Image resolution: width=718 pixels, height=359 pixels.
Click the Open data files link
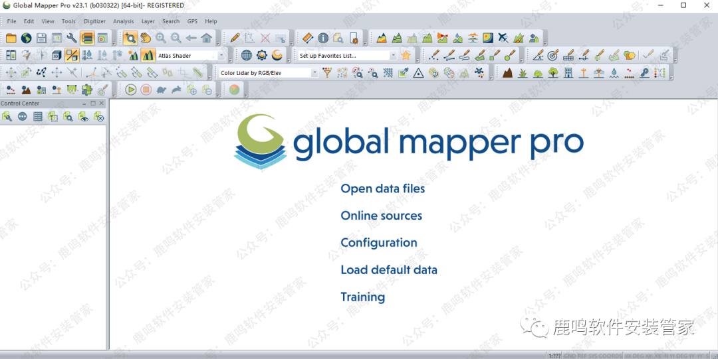(x=382, y=189)
